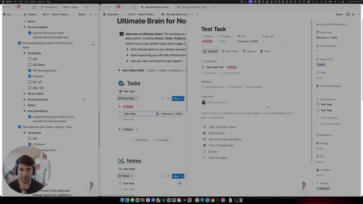Click Add Notes relation
This screenshot has height=204, width=363.
[235, 87]
